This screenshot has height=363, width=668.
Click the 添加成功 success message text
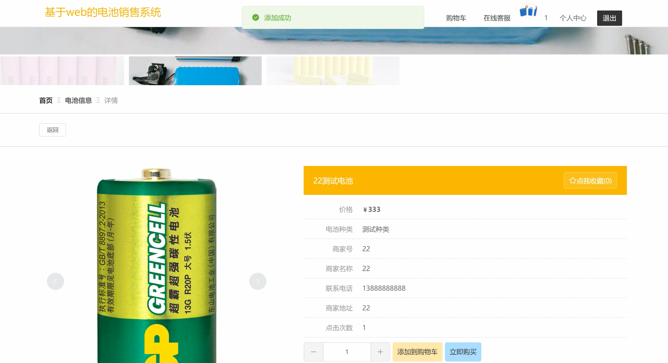point(277,18)
